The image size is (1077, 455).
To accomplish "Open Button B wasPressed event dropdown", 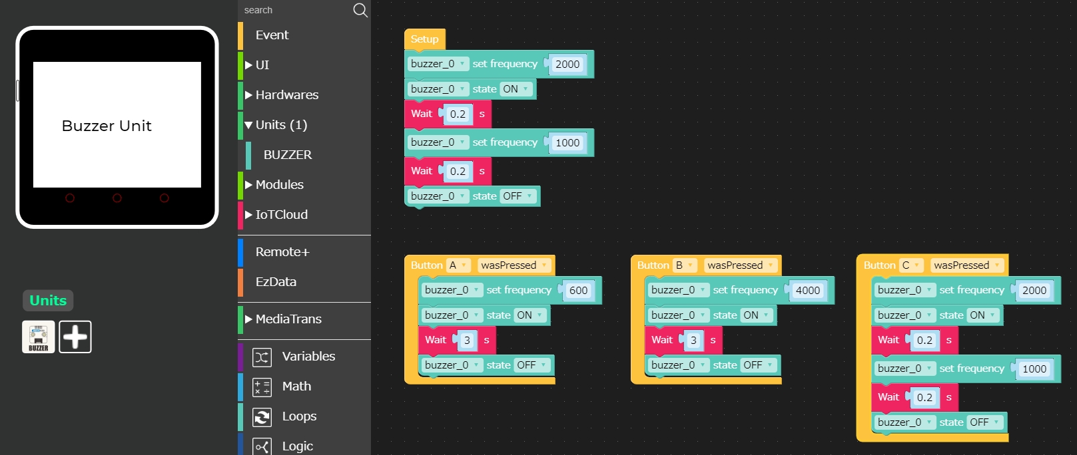I will [x=741, y=265].
